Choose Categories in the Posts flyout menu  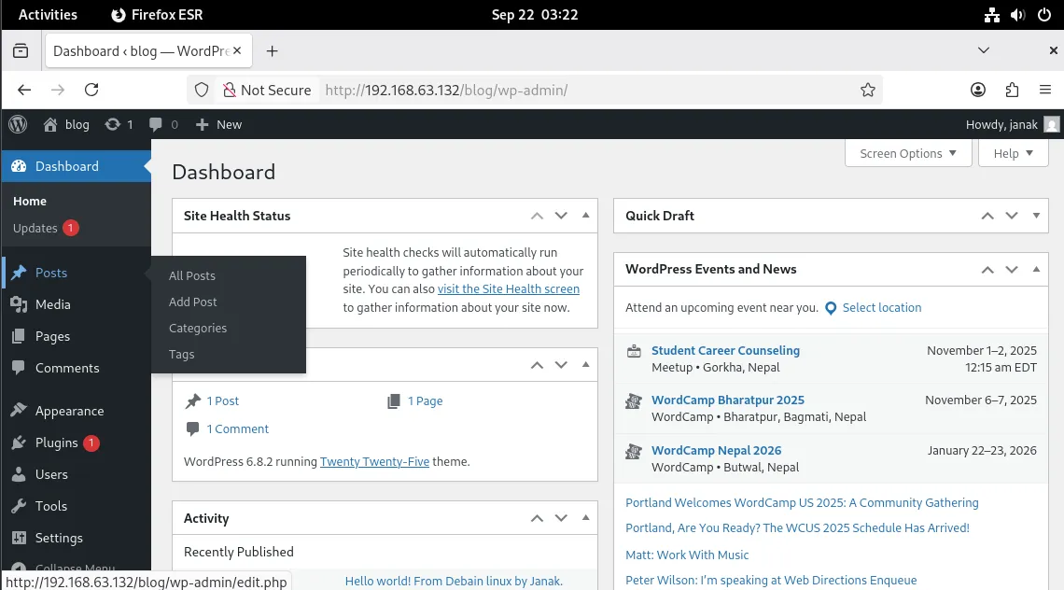click(x=198, y=328)
